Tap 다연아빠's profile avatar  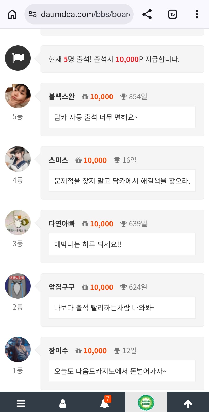tap(18, 222)
